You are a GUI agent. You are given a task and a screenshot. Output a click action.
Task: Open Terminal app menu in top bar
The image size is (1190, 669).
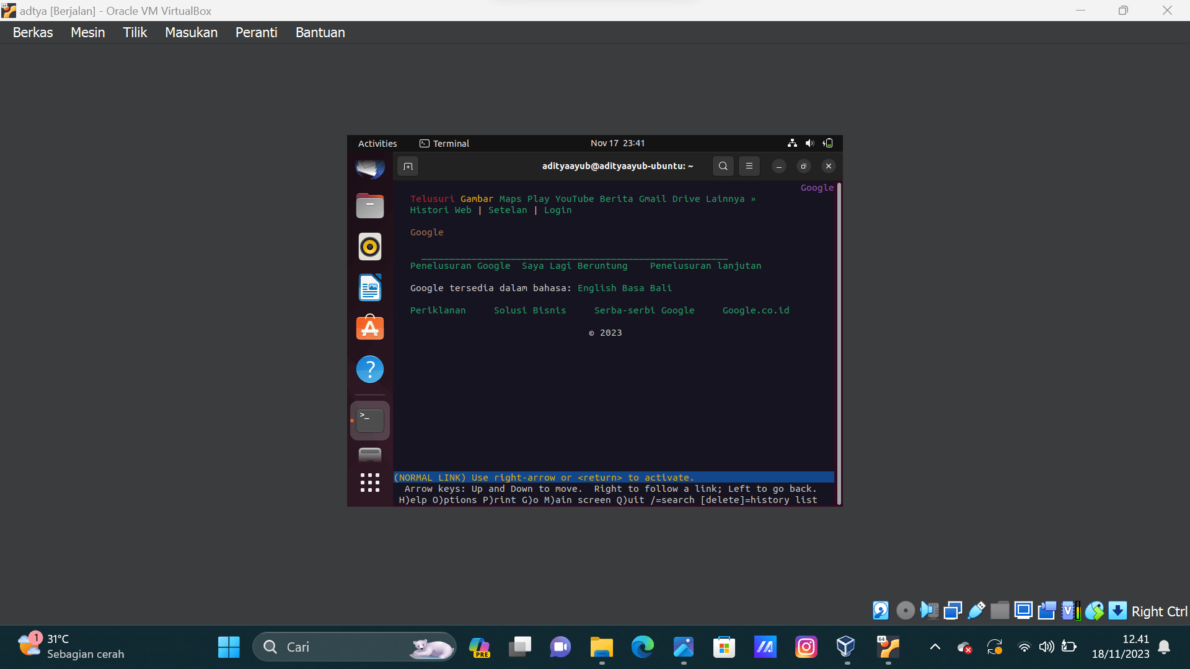[x=444, y=143]
